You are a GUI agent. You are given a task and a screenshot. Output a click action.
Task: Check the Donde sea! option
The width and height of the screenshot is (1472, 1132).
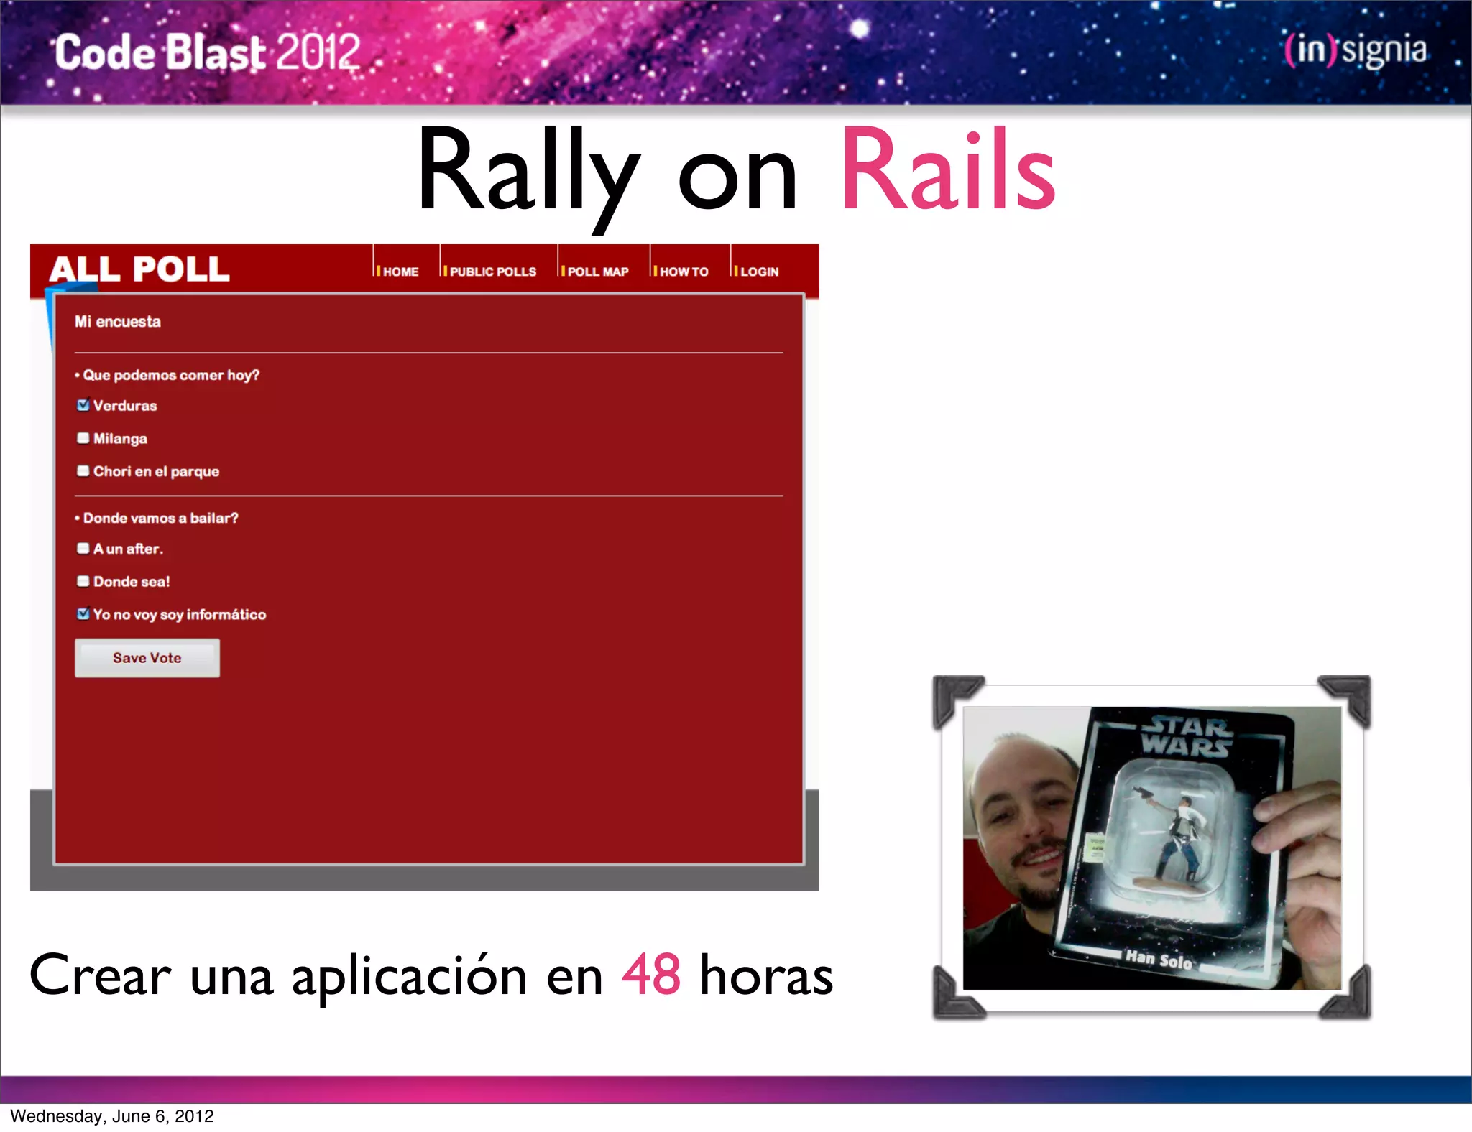(83, 581)
